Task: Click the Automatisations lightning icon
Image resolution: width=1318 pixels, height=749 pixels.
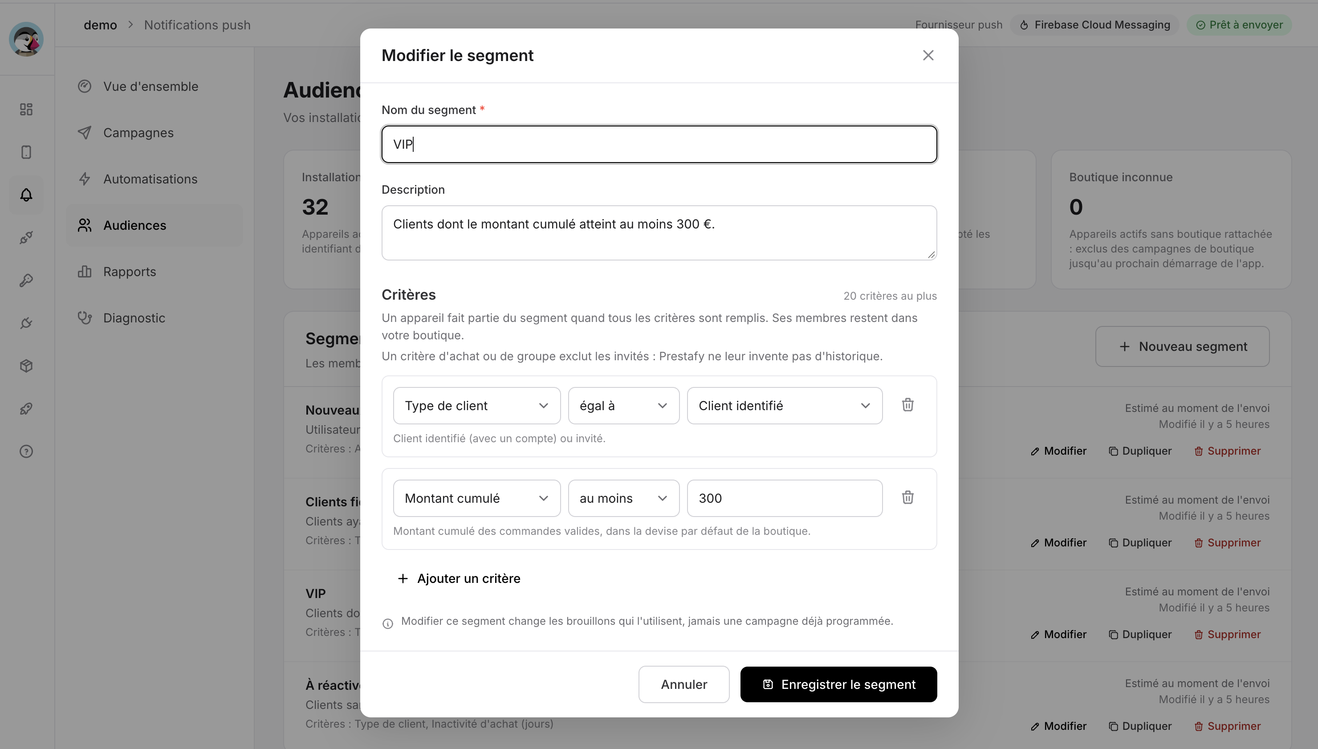Action: [x=84, y=179]
